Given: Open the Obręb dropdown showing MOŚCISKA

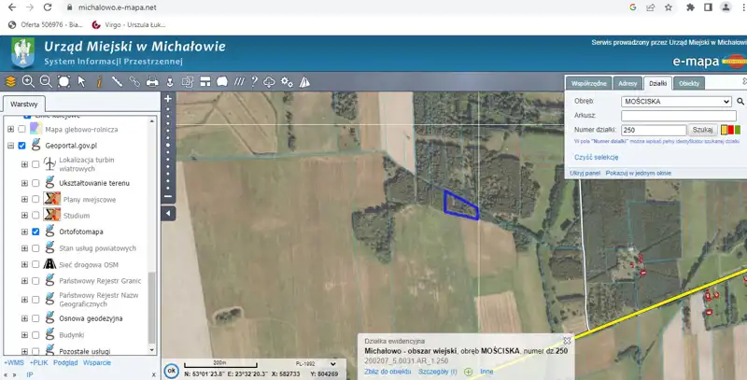Looking at the screenshot, I should [x=675, y=101].
